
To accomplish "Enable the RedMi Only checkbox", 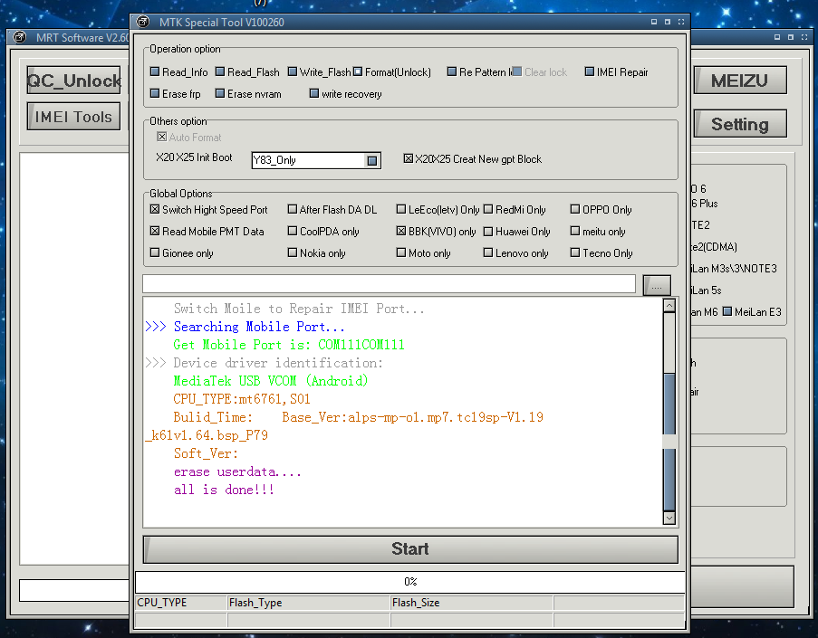I will point(488,210).
